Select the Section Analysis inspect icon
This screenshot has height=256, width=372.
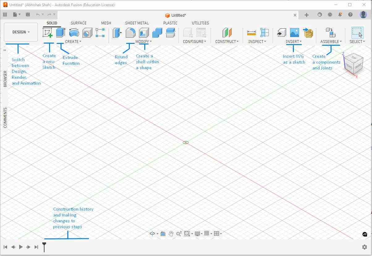(264, 32)
